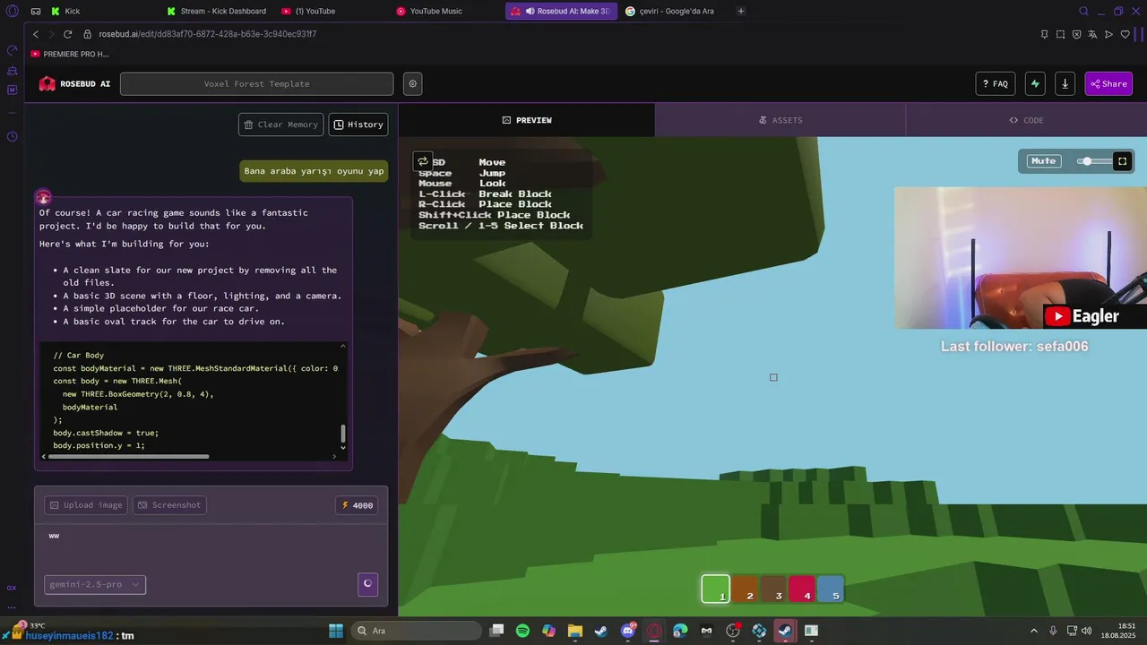
Task: Click the translate page icon
Action: click(1092, 34)
